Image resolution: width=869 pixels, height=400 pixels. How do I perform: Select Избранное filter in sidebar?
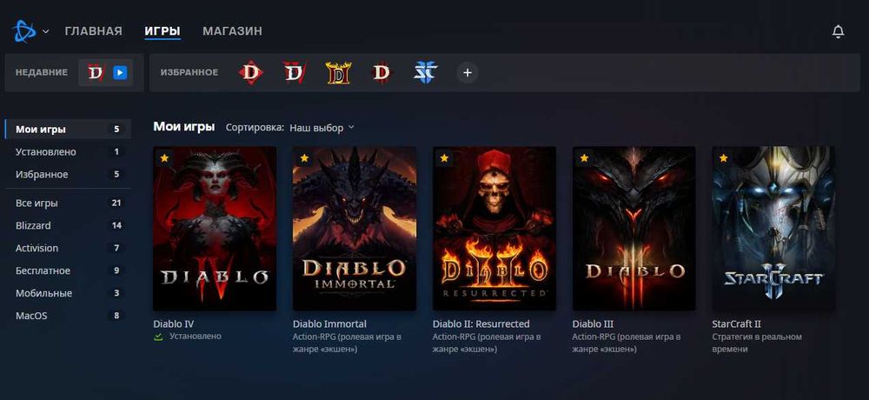[x=68, y=174]
